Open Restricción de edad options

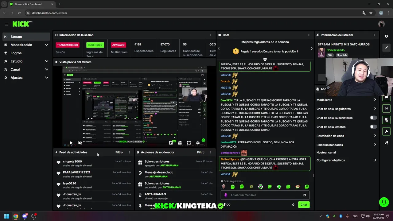coord(346,136)
